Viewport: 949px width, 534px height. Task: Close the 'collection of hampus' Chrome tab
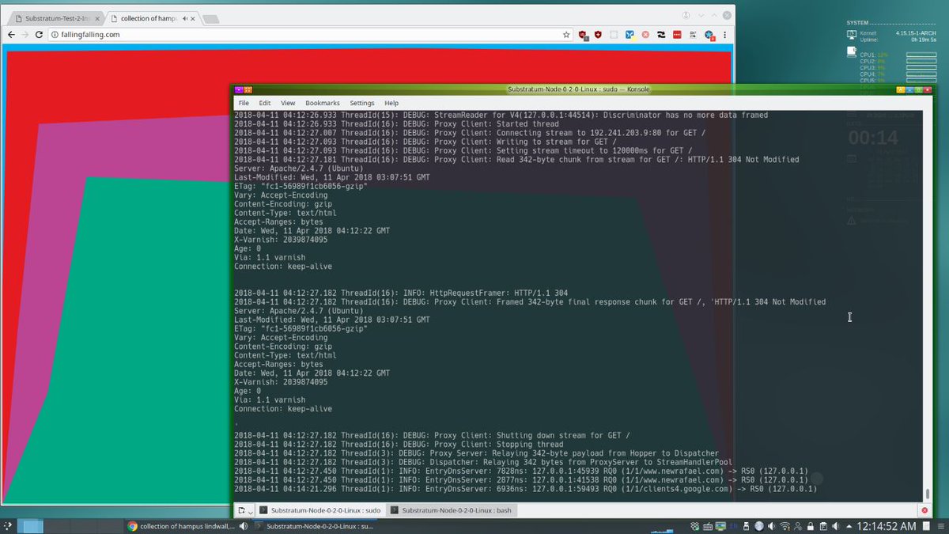pyautogui.click(x=194, y=17)
